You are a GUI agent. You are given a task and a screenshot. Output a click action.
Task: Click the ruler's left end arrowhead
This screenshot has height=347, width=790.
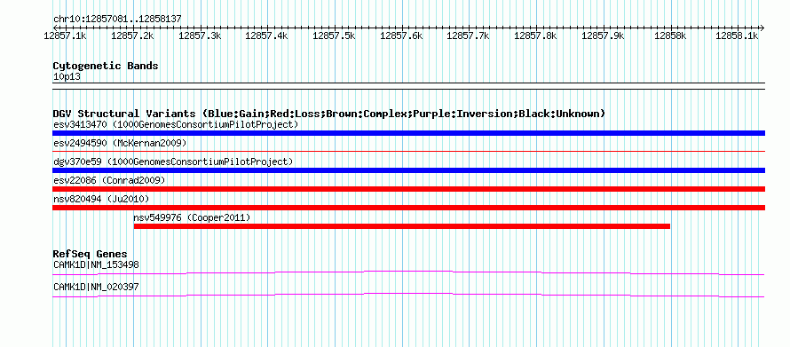[55, 28]
